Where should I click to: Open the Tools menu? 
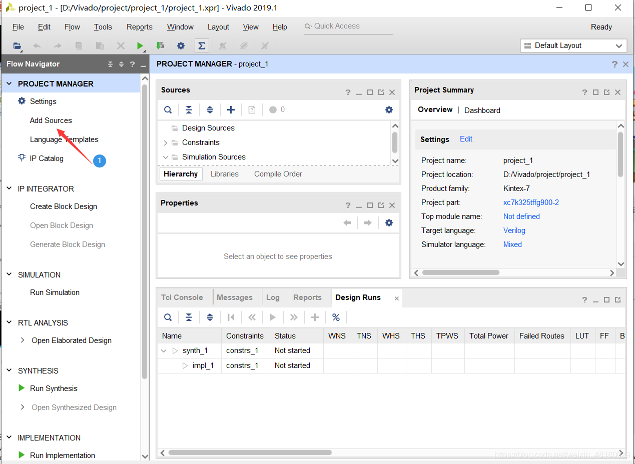pyautogui.click(x=103, y=27)
